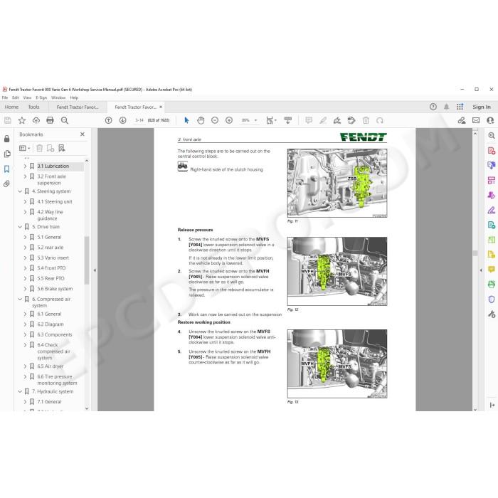Viewport: 498px width, 498px height.
Task: Collapse the 7. Hydraulic system bookmark
Action: point(20,391)
